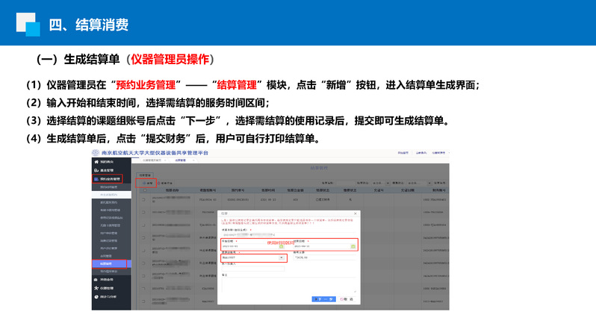Open the end date calendar icon
The height and width of the screenshot is (335, 596).
pyautogui.click(x=353, y=245)
